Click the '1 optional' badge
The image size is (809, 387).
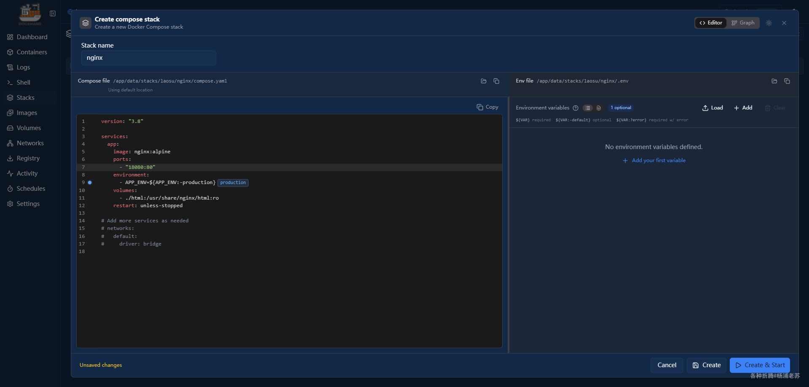(x=621, y=108)
